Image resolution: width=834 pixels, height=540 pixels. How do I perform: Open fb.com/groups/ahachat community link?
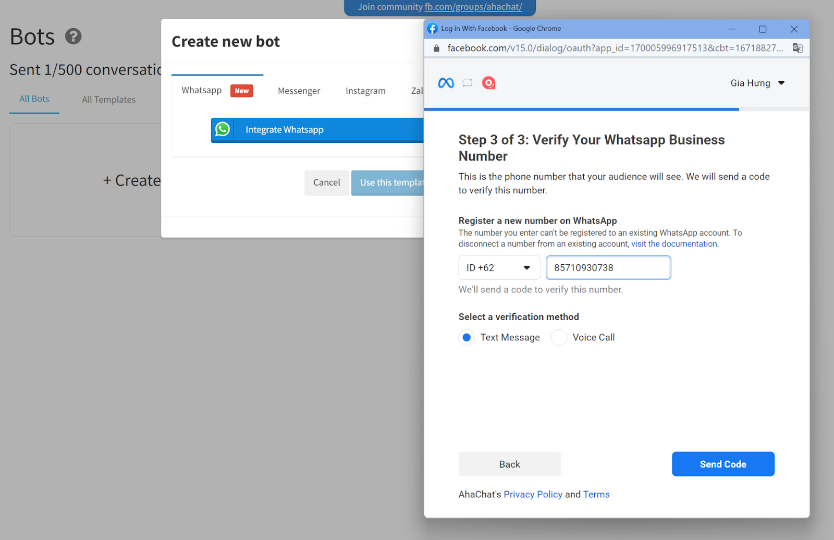[473, 7]
